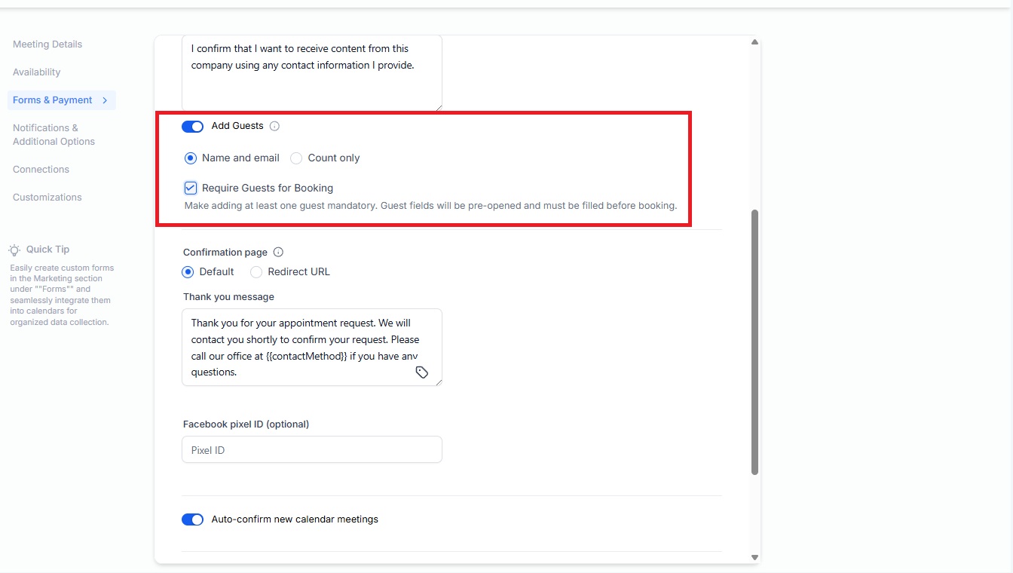Click the Quick Tip lightbulb icon
This screenshot has width=1013, height=573.
pos(14,250)
